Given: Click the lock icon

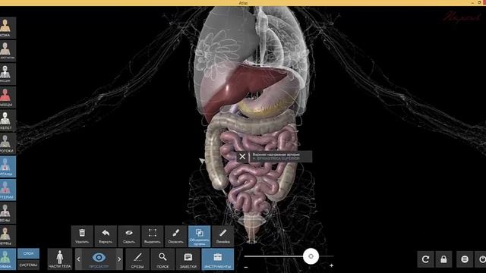Looking at the screenshot, I should pyautogui.click(x=443, y=259).
